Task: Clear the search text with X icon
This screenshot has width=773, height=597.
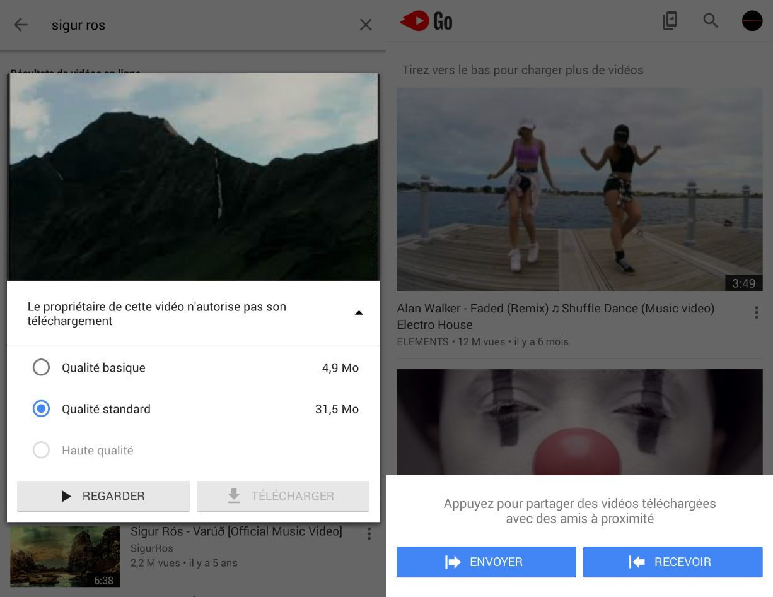Action: click(x=366, y=25)
